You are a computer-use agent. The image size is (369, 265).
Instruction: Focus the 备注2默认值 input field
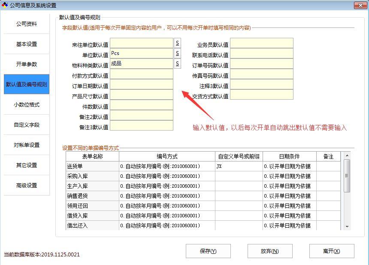click(x=142, y=115)
